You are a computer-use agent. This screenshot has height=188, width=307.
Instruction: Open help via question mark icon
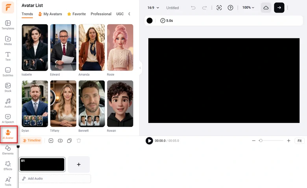tap(230, 7)
